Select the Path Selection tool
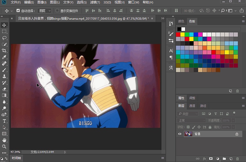This screenshot has height=162, width=246. coord(4,127)
